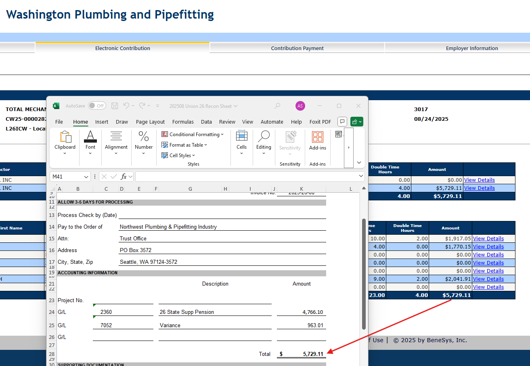Switch to the Automate ribbon tab
Viewport: 530px width, 366px height.
272,122
